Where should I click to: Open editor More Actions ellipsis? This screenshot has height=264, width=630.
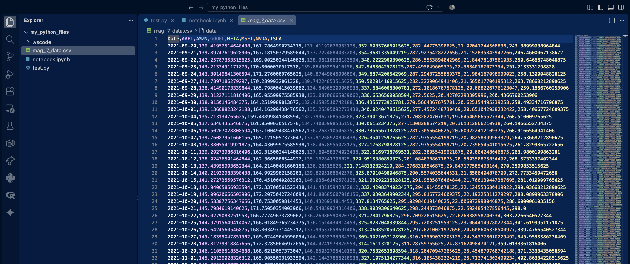[x=622, y=20]
